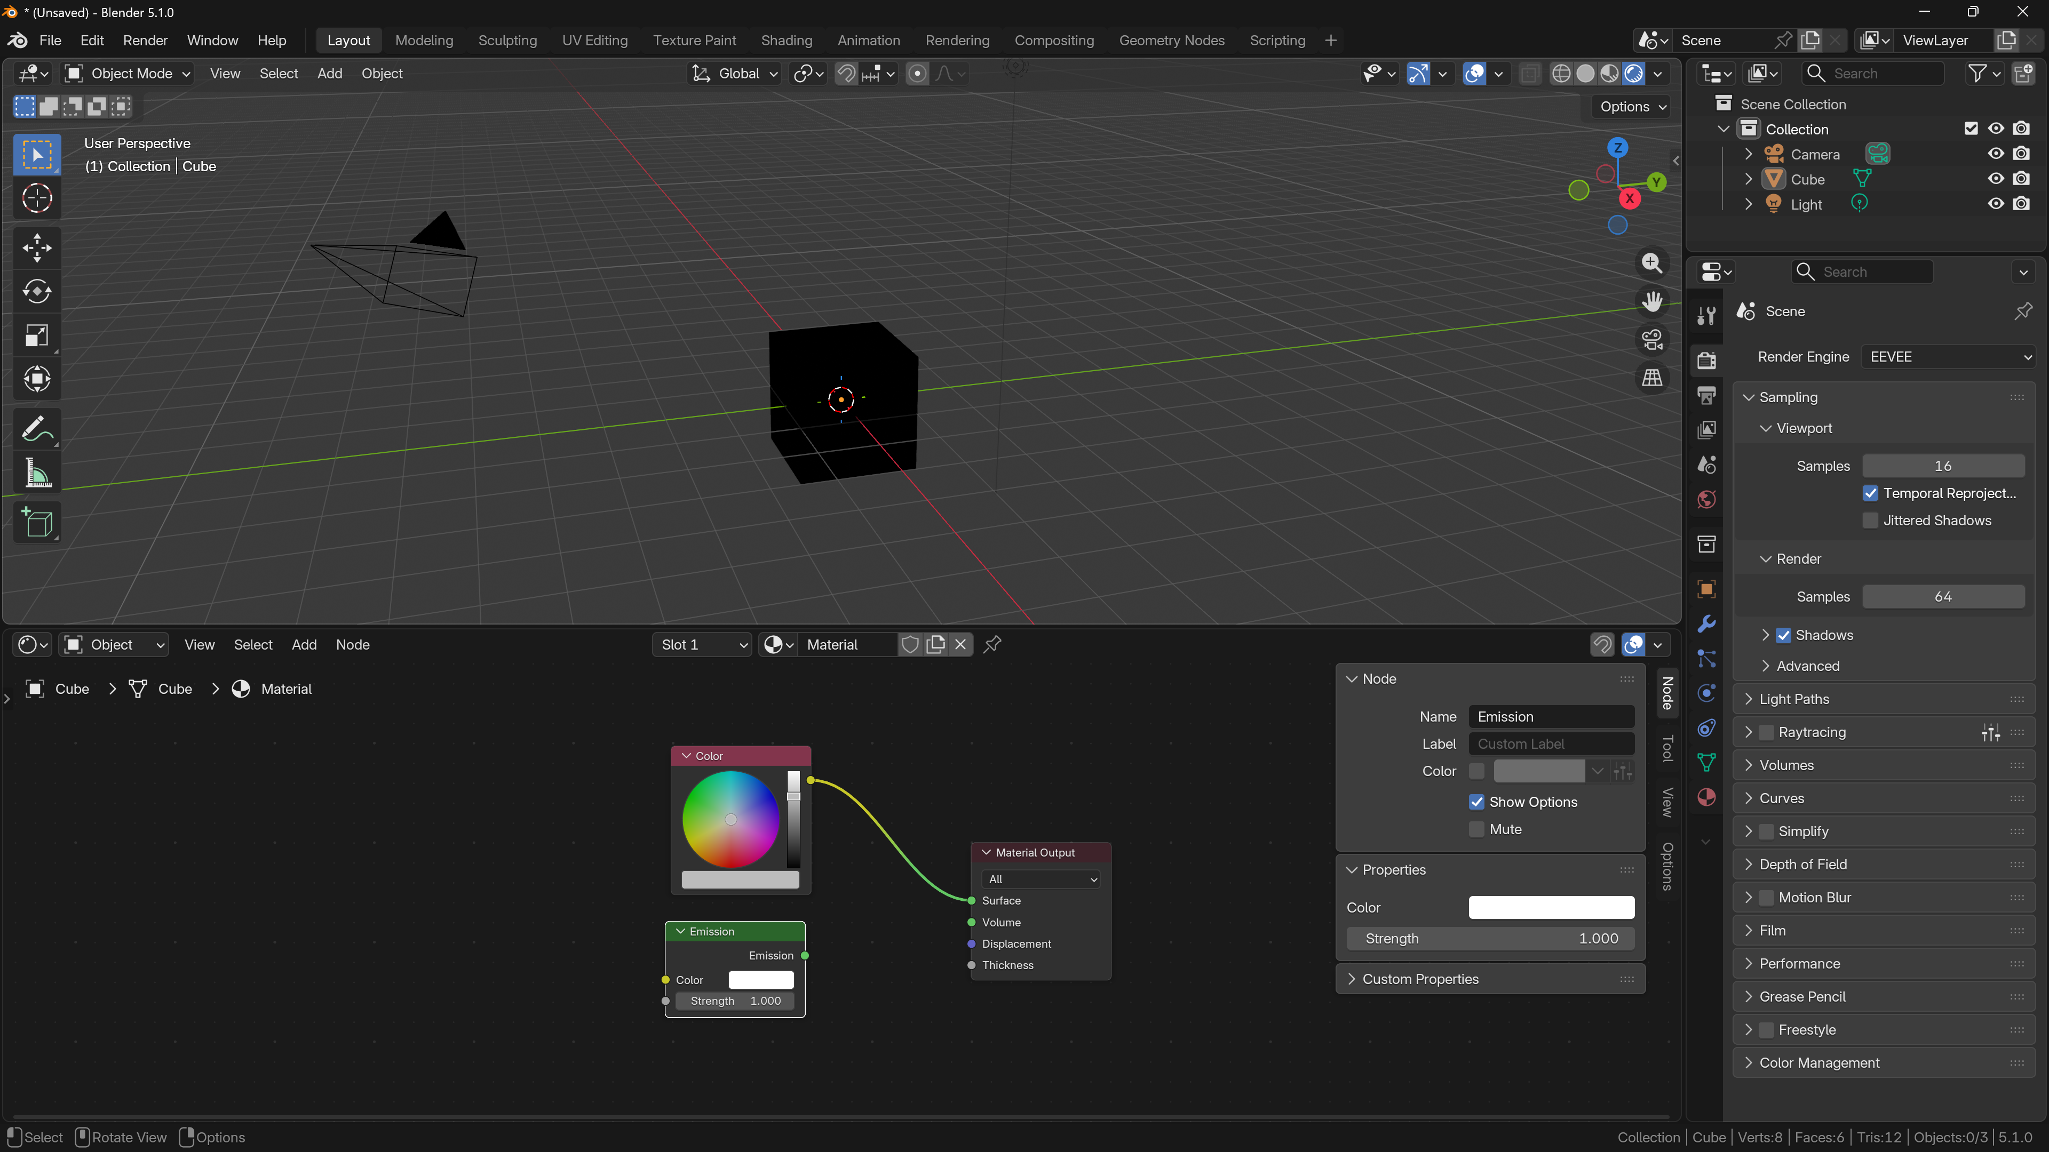
Task: Hide the Light in viewport via eye icon
Action: [1995, 204]
